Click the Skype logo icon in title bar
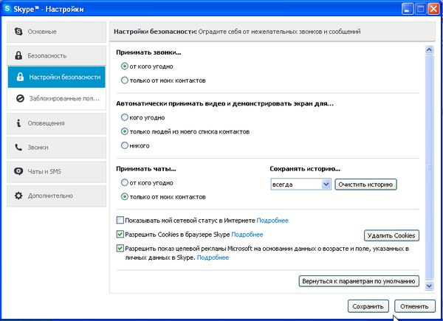 pos(7,8)
